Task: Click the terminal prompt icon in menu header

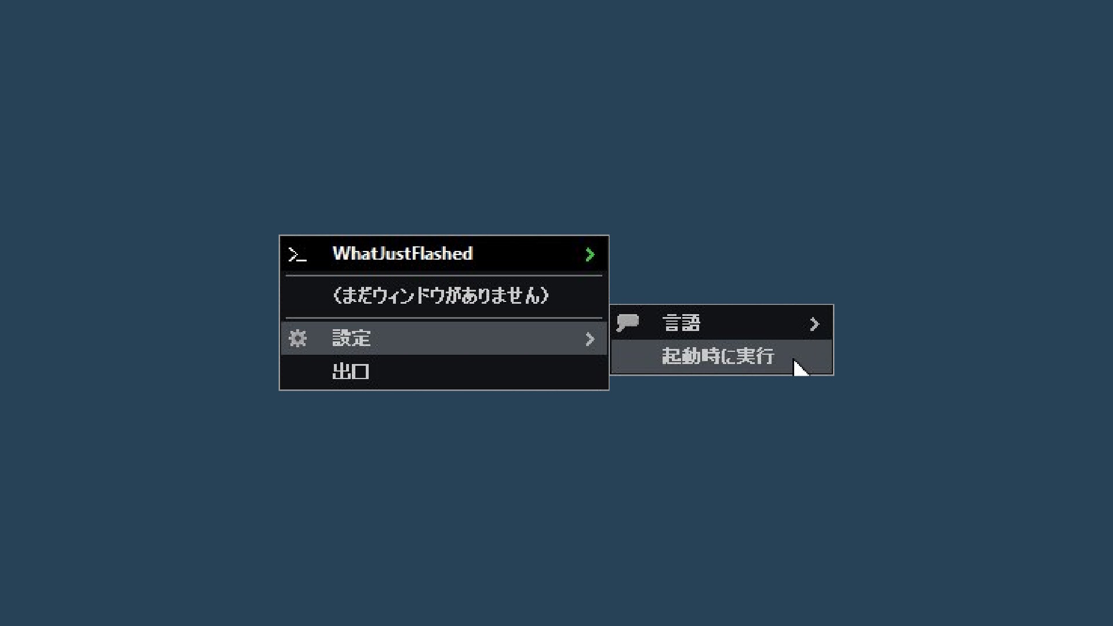Action: (297, 254)
